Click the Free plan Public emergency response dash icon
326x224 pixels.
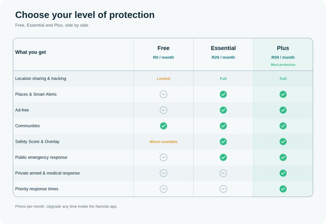tap(163, 157)
